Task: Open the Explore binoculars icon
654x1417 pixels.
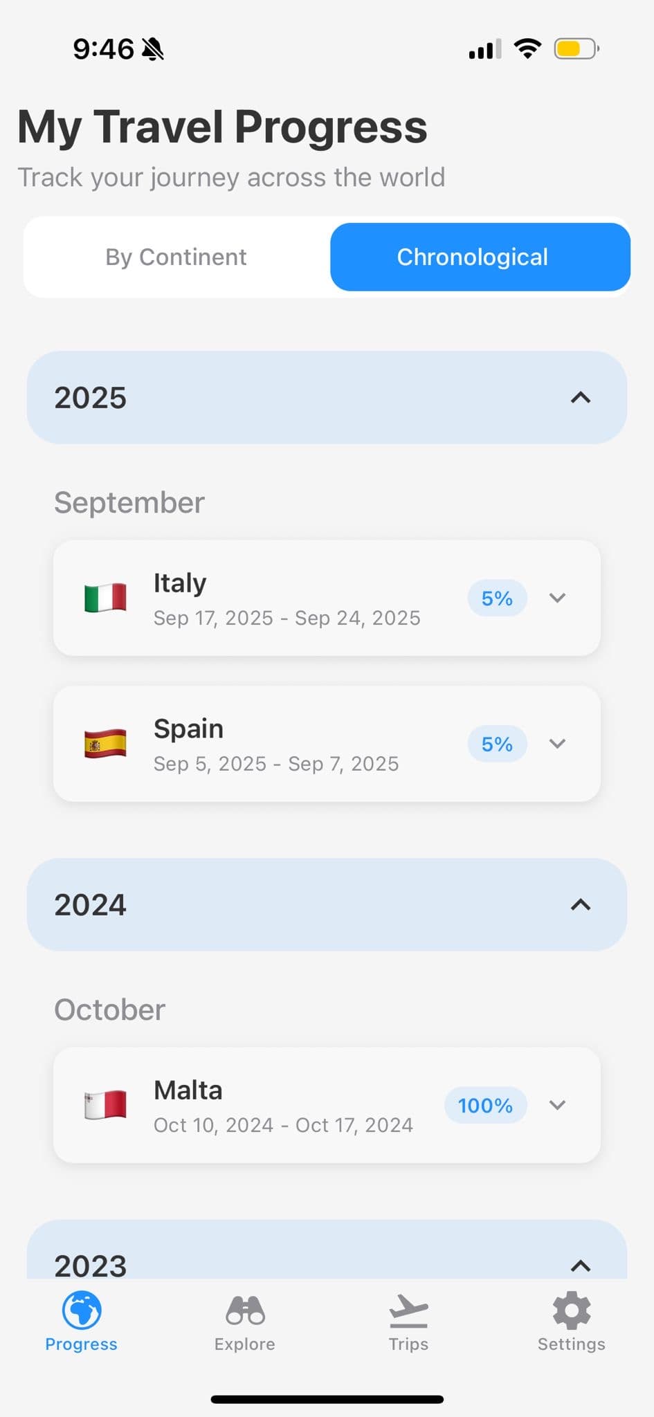Action: pyautogui.click(x=245, y=1310)
